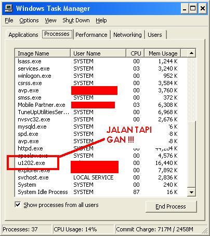This screenshot has height=236, width=210.
Task: Sort processes by CPU column header
Action: [x=135, y=53]
